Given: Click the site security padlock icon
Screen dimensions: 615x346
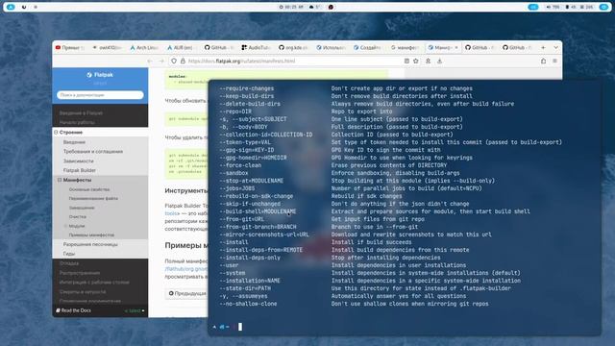Looking at the screenshot, I should click(183, 62).
